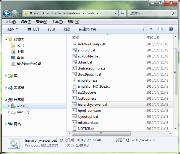Expand the 家庭组 homegroup node
This screenshot has width=180, height=154.
[x=6, y=88]
